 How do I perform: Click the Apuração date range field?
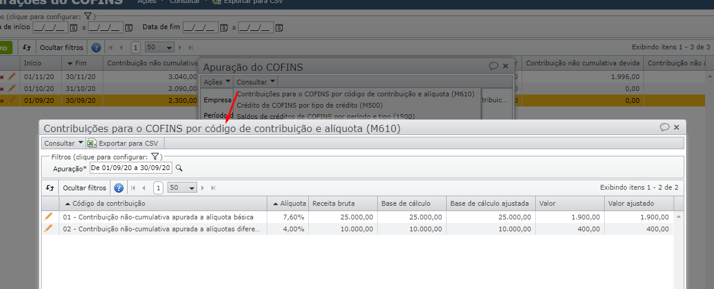pos(131,168)
